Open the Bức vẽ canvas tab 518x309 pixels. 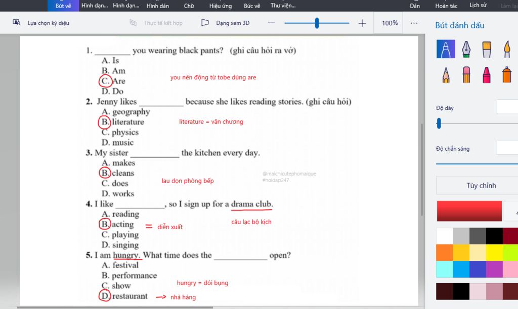252,6
